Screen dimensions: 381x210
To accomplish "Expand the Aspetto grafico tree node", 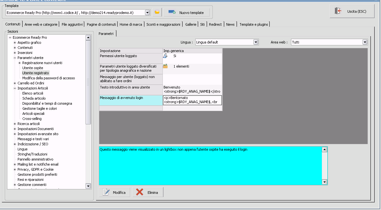I will click(x=15, y=43).
